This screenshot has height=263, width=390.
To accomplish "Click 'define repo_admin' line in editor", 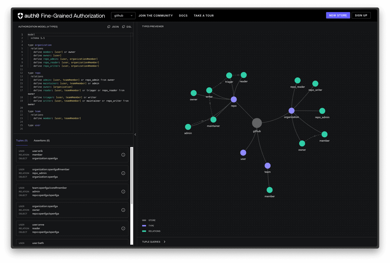I will pos(66,59).
